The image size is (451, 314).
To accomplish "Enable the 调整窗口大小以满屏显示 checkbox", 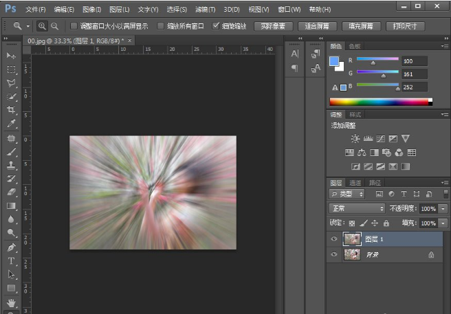I will click(x=74, y=26).
